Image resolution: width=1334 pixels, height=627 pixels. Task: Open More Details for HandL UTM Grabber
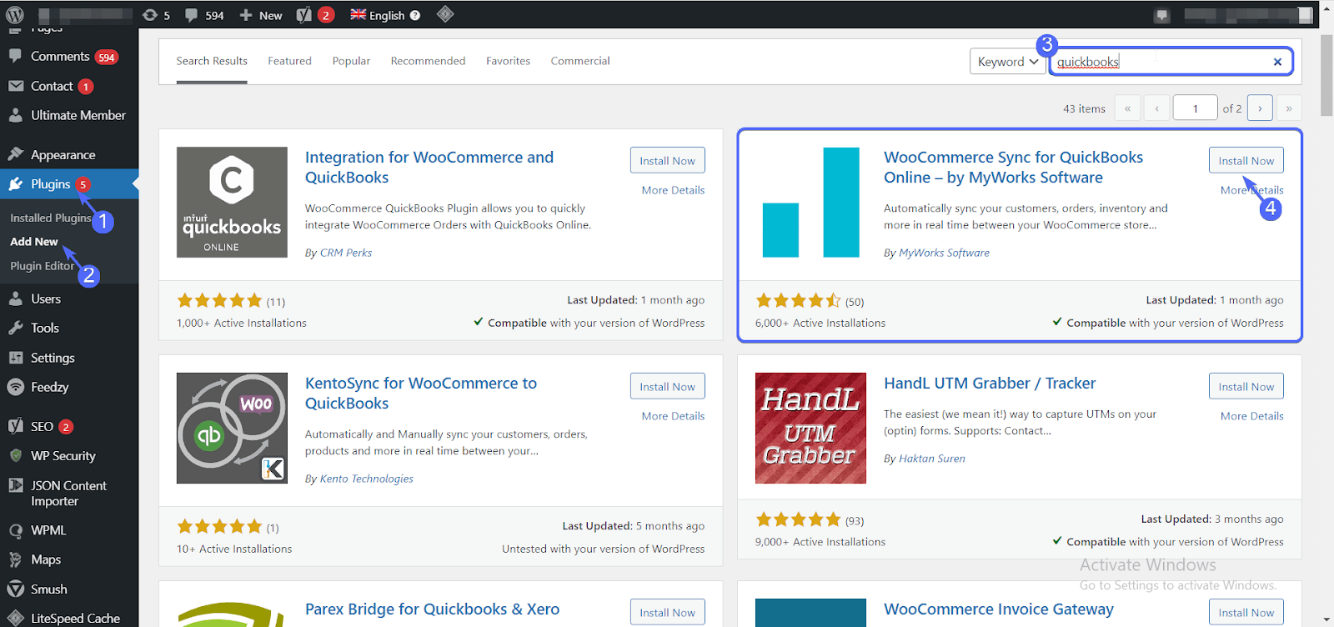(1251, 416)
